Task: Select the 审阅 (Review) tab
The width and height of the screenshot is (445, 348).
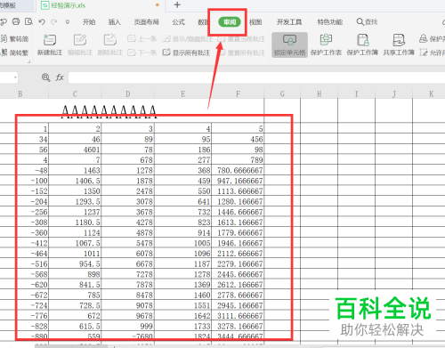Action: (230, 22)
